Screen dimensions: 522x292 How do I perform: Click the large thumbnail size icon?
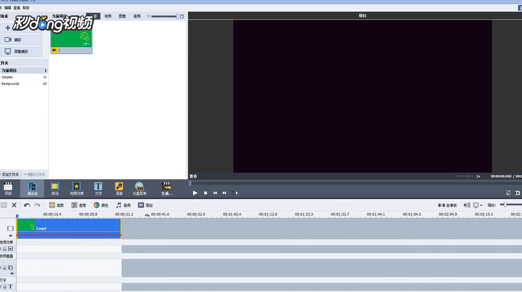[x=182, y=16]
